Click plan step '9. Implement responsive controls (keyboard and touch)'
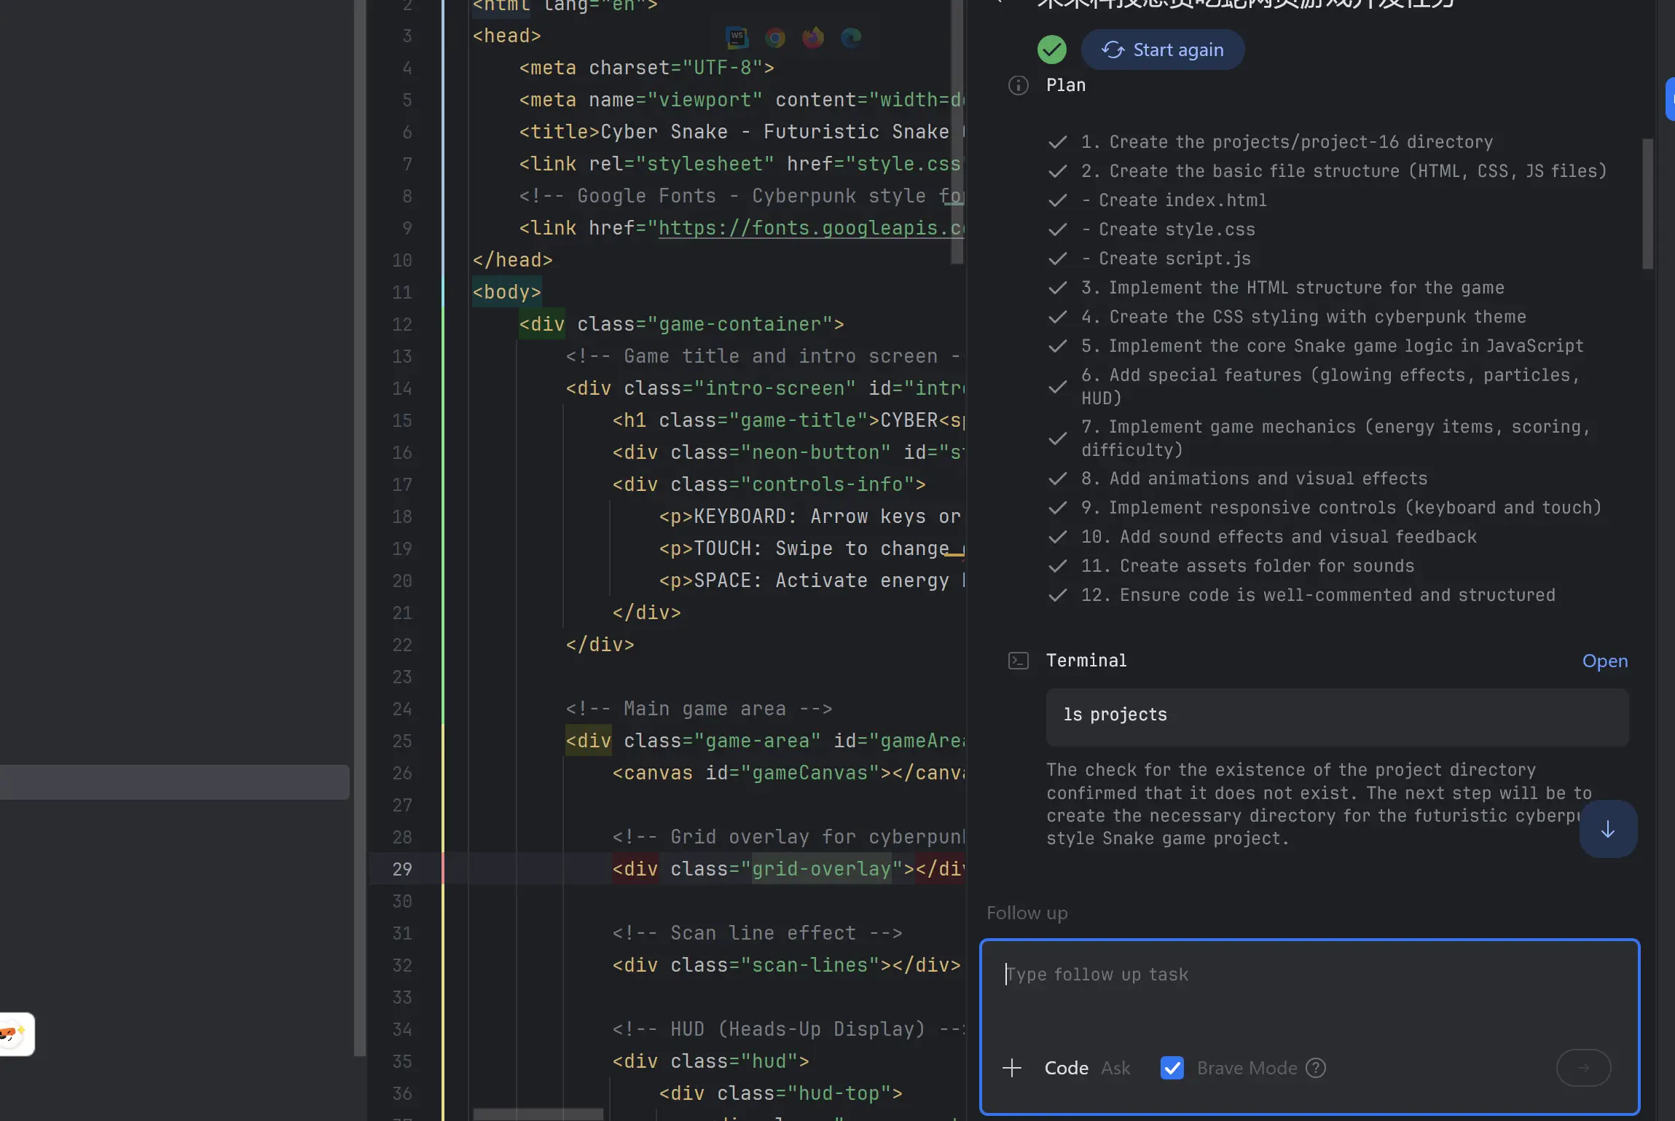Screen dimensions: 1675x1121 point(1341,508)
